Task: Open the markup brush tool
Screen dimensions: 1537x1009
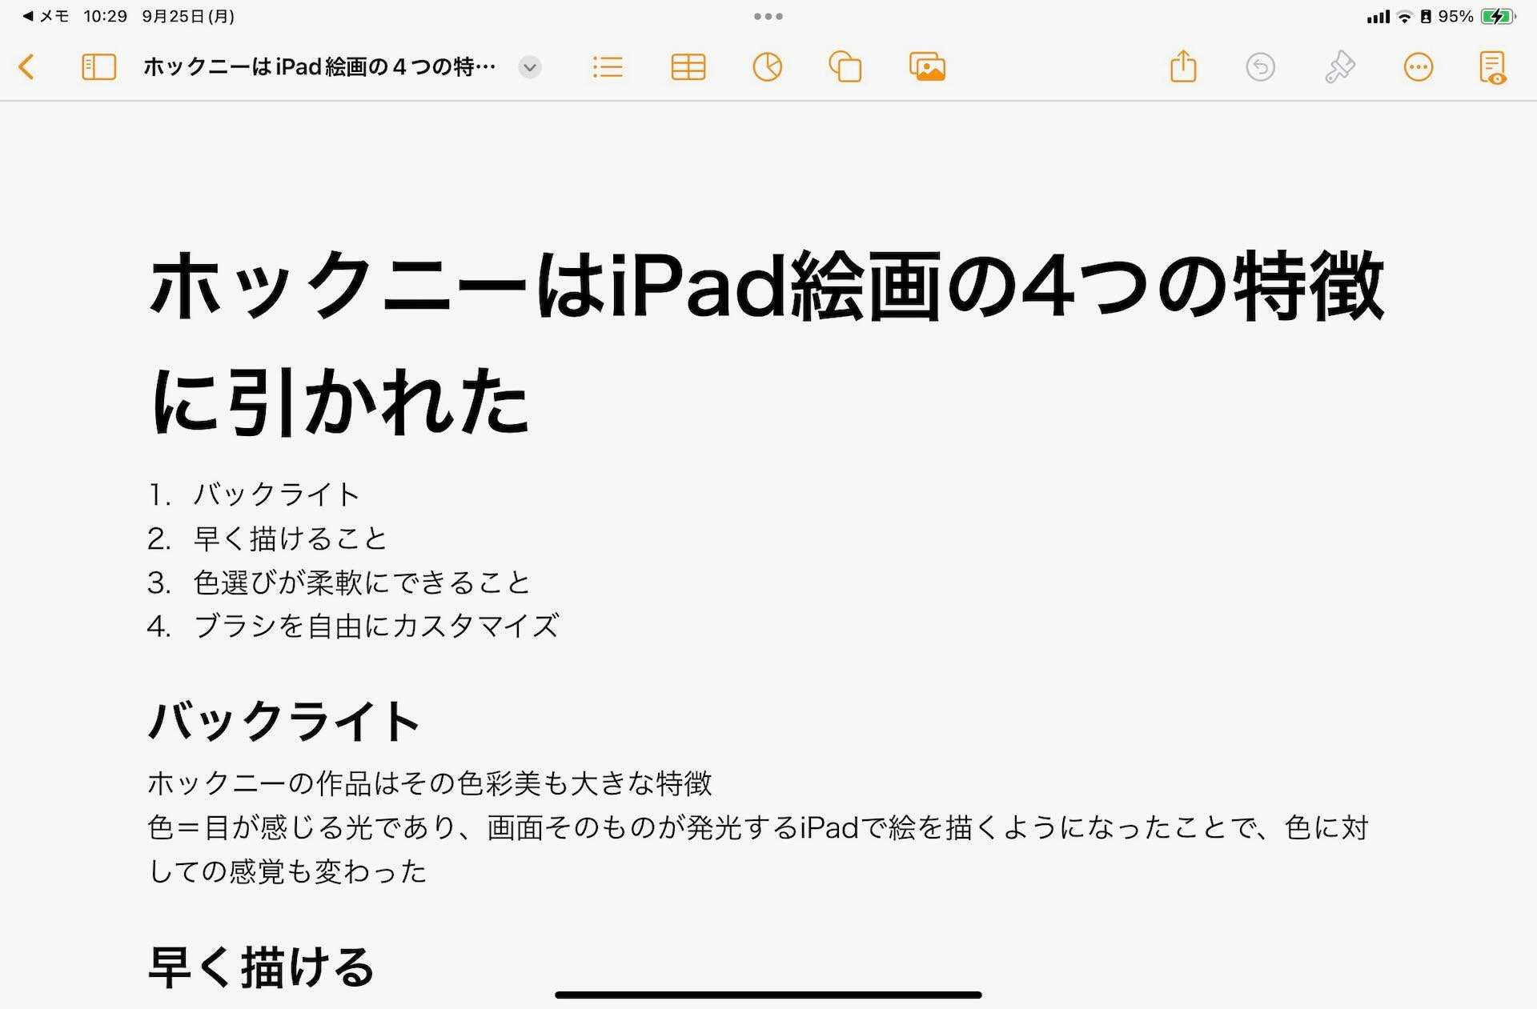Action: [x=1339, y=67]
